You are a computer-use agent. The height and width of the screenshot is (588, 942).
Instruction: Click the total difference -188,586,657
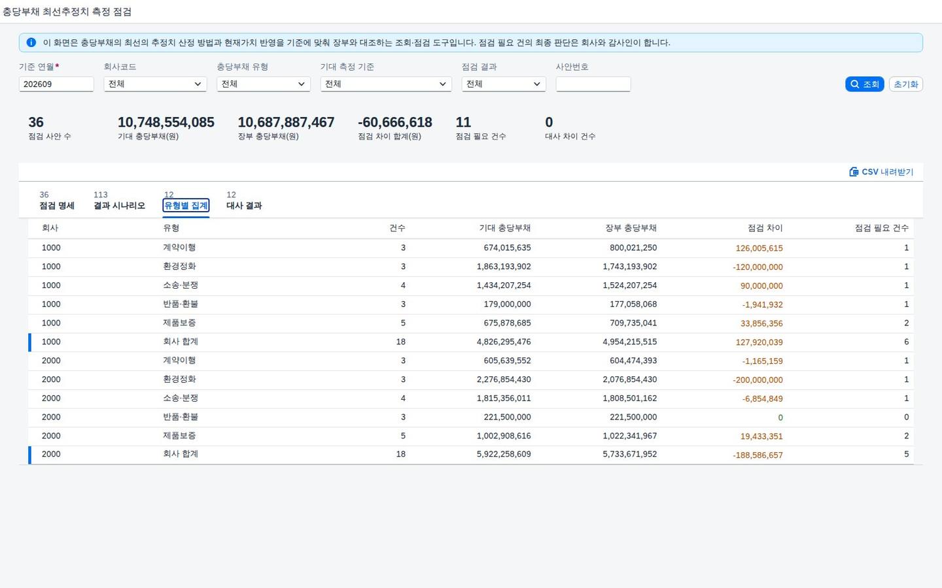coord(758,455)
